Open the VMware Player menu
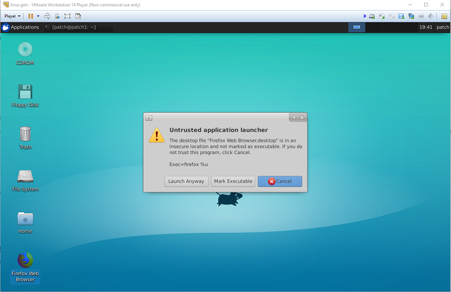The width and height of the screenshot is (451, 292). click(x=12, y=16)
